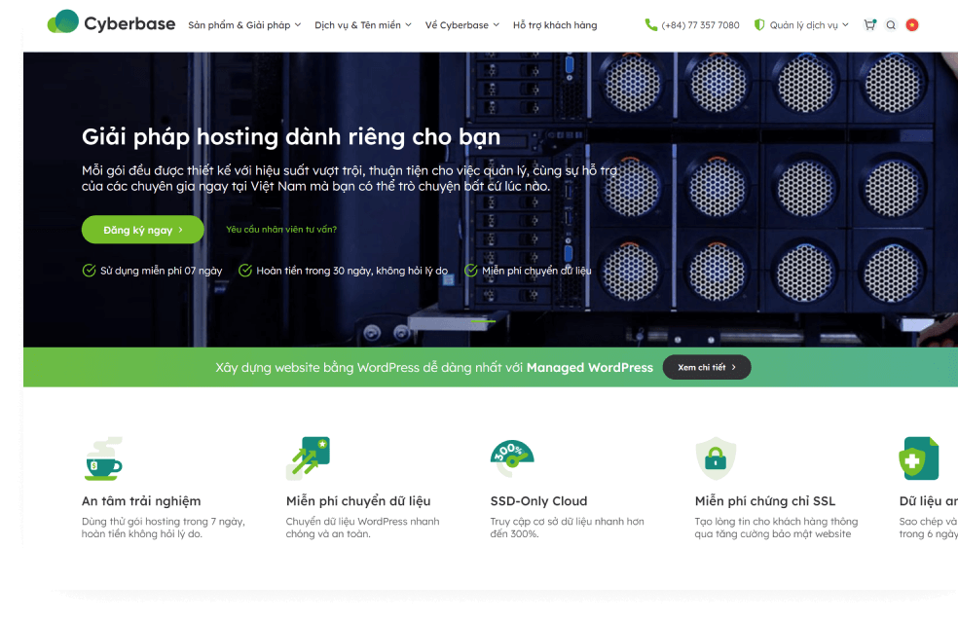Click the checkmark beside Sử dụng miễn phí 07 ngày
958x621 pixels.
coord(90,271)
